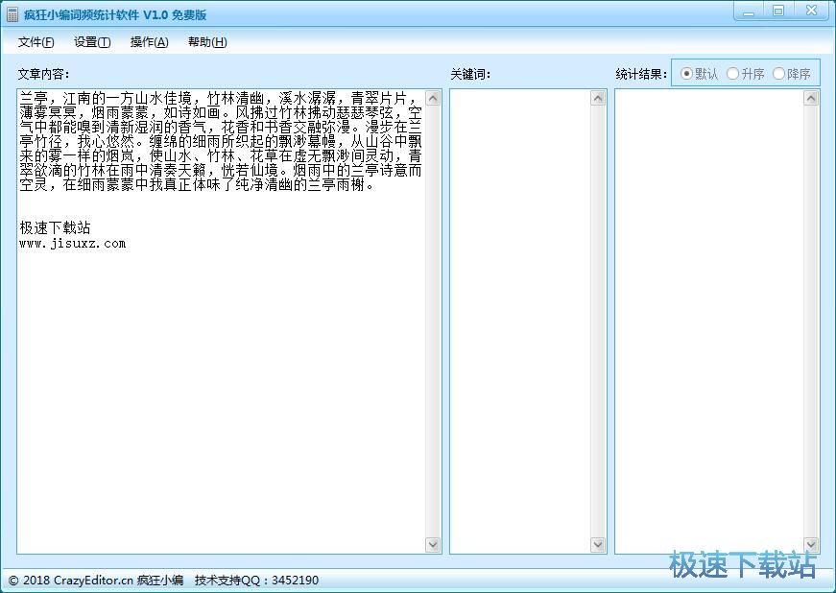
Task: Click the article box scroll-down arrow
Action: pyautogui.click(x=433, y=544)
